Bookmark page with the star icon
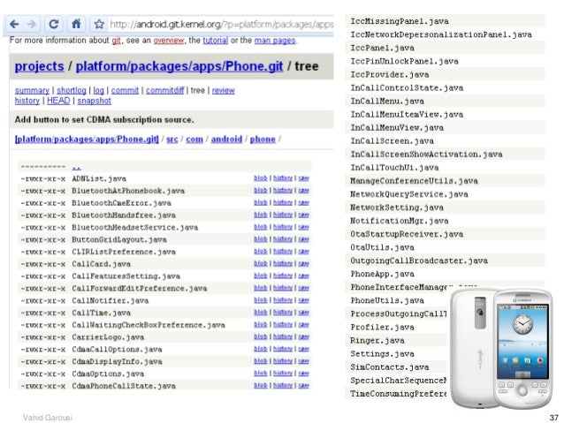 pyautogui.click(x=99, y=25)
